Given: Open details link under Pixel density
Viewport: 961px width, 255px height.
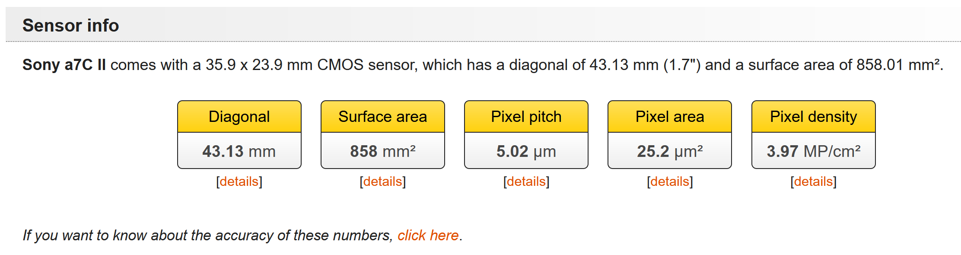Looking at the screenshot, I should click(x=813, y=182).
